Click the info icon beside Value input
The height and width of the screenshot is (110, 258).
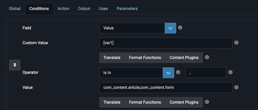point(236,87)
